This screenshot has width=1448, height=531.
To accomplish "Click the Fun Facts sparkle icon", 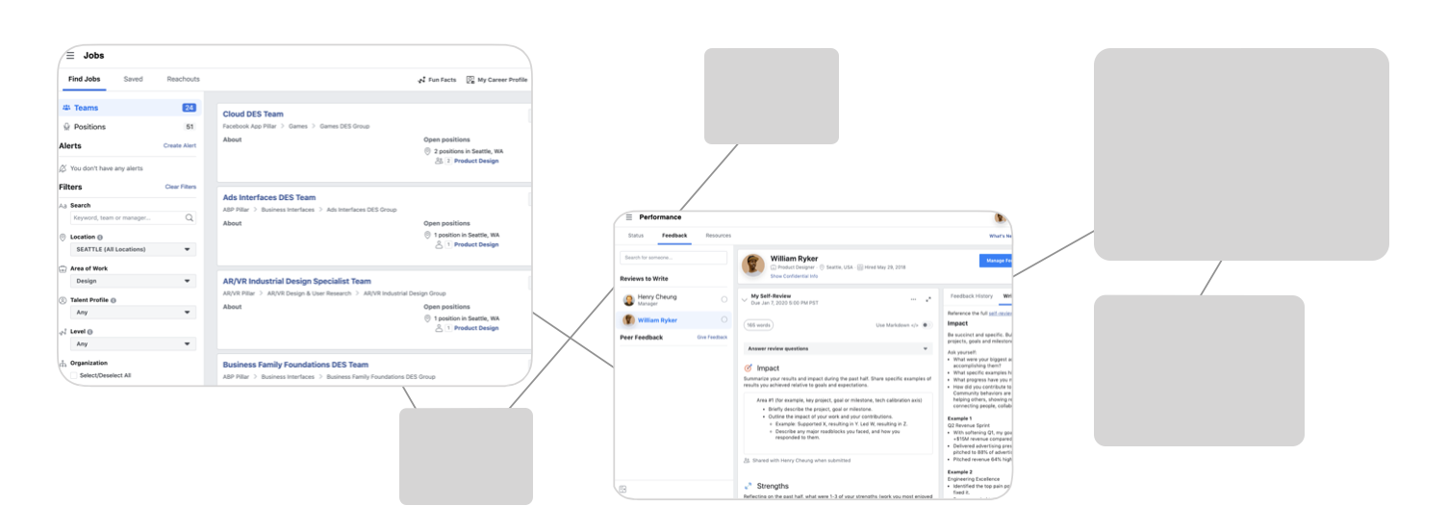I will point(421,80).
